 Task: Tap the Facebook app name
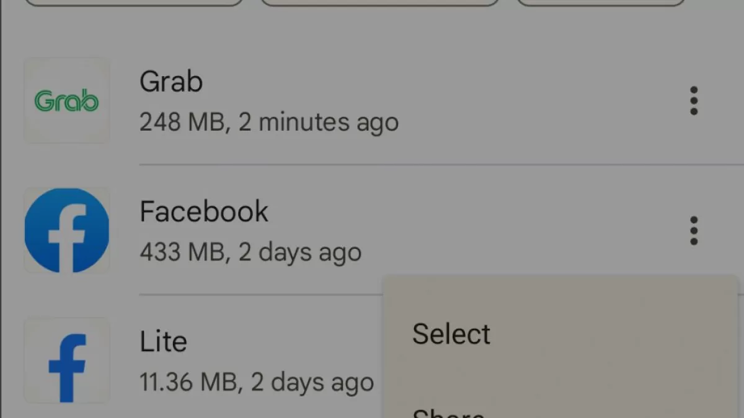click(x=204, y=212)
